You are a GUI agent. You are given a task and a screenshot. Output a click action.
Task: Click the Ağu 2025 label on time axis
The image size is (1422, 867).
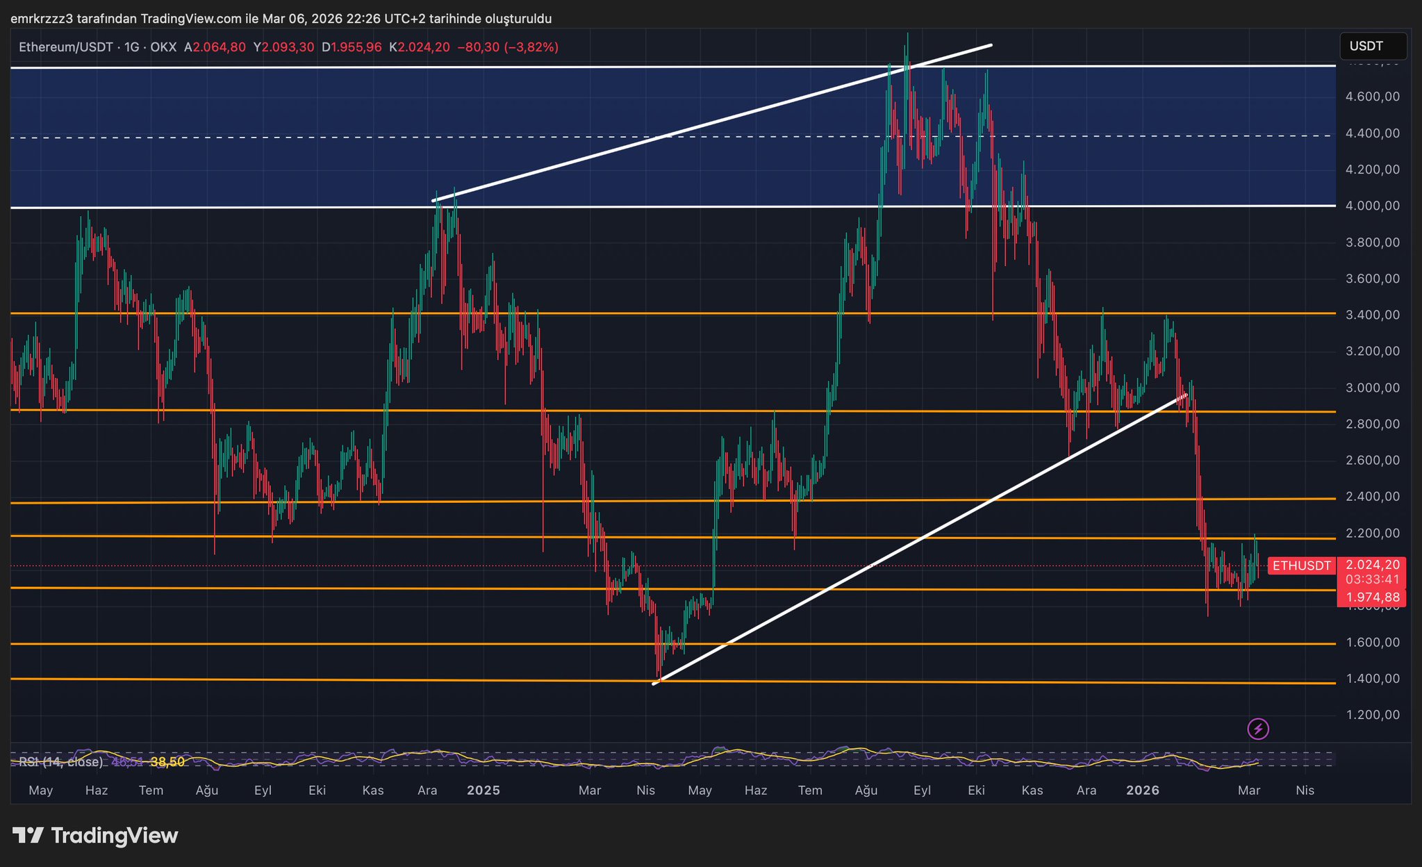pos(866,791)
